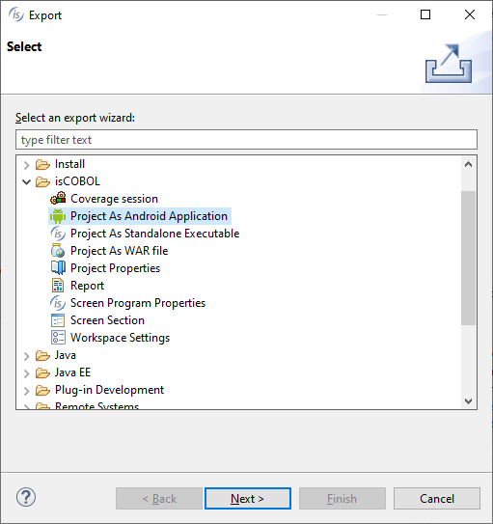The height and width of the screenshot is (524, 493).
Task: Click into the type filter text field
Action: pos(246,140)
